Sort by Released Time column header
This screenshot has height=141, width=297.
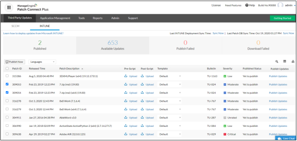37,69
